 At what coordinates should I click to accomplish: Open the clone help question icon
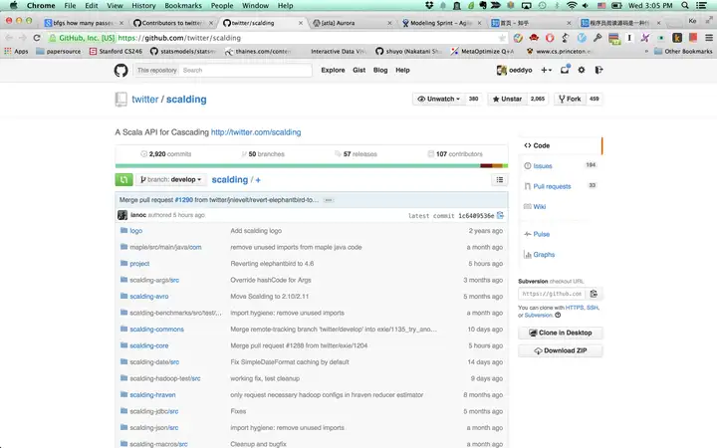[x=558, y=315]
